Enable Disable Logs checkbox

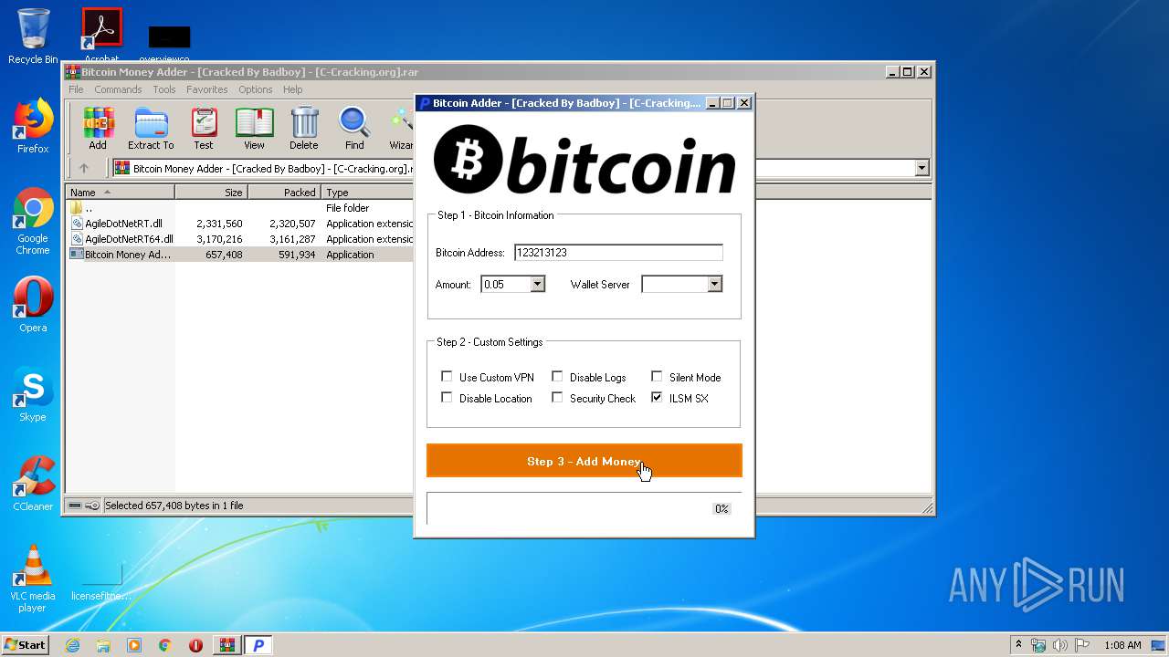click(x=557, y=376)
